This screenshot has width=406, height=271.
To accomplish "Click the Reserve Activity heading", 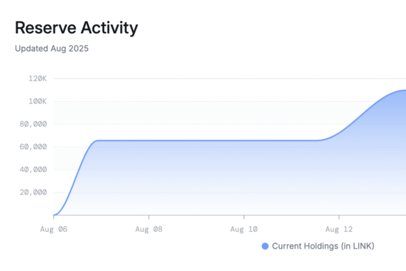I will click(x=76, y=28).
